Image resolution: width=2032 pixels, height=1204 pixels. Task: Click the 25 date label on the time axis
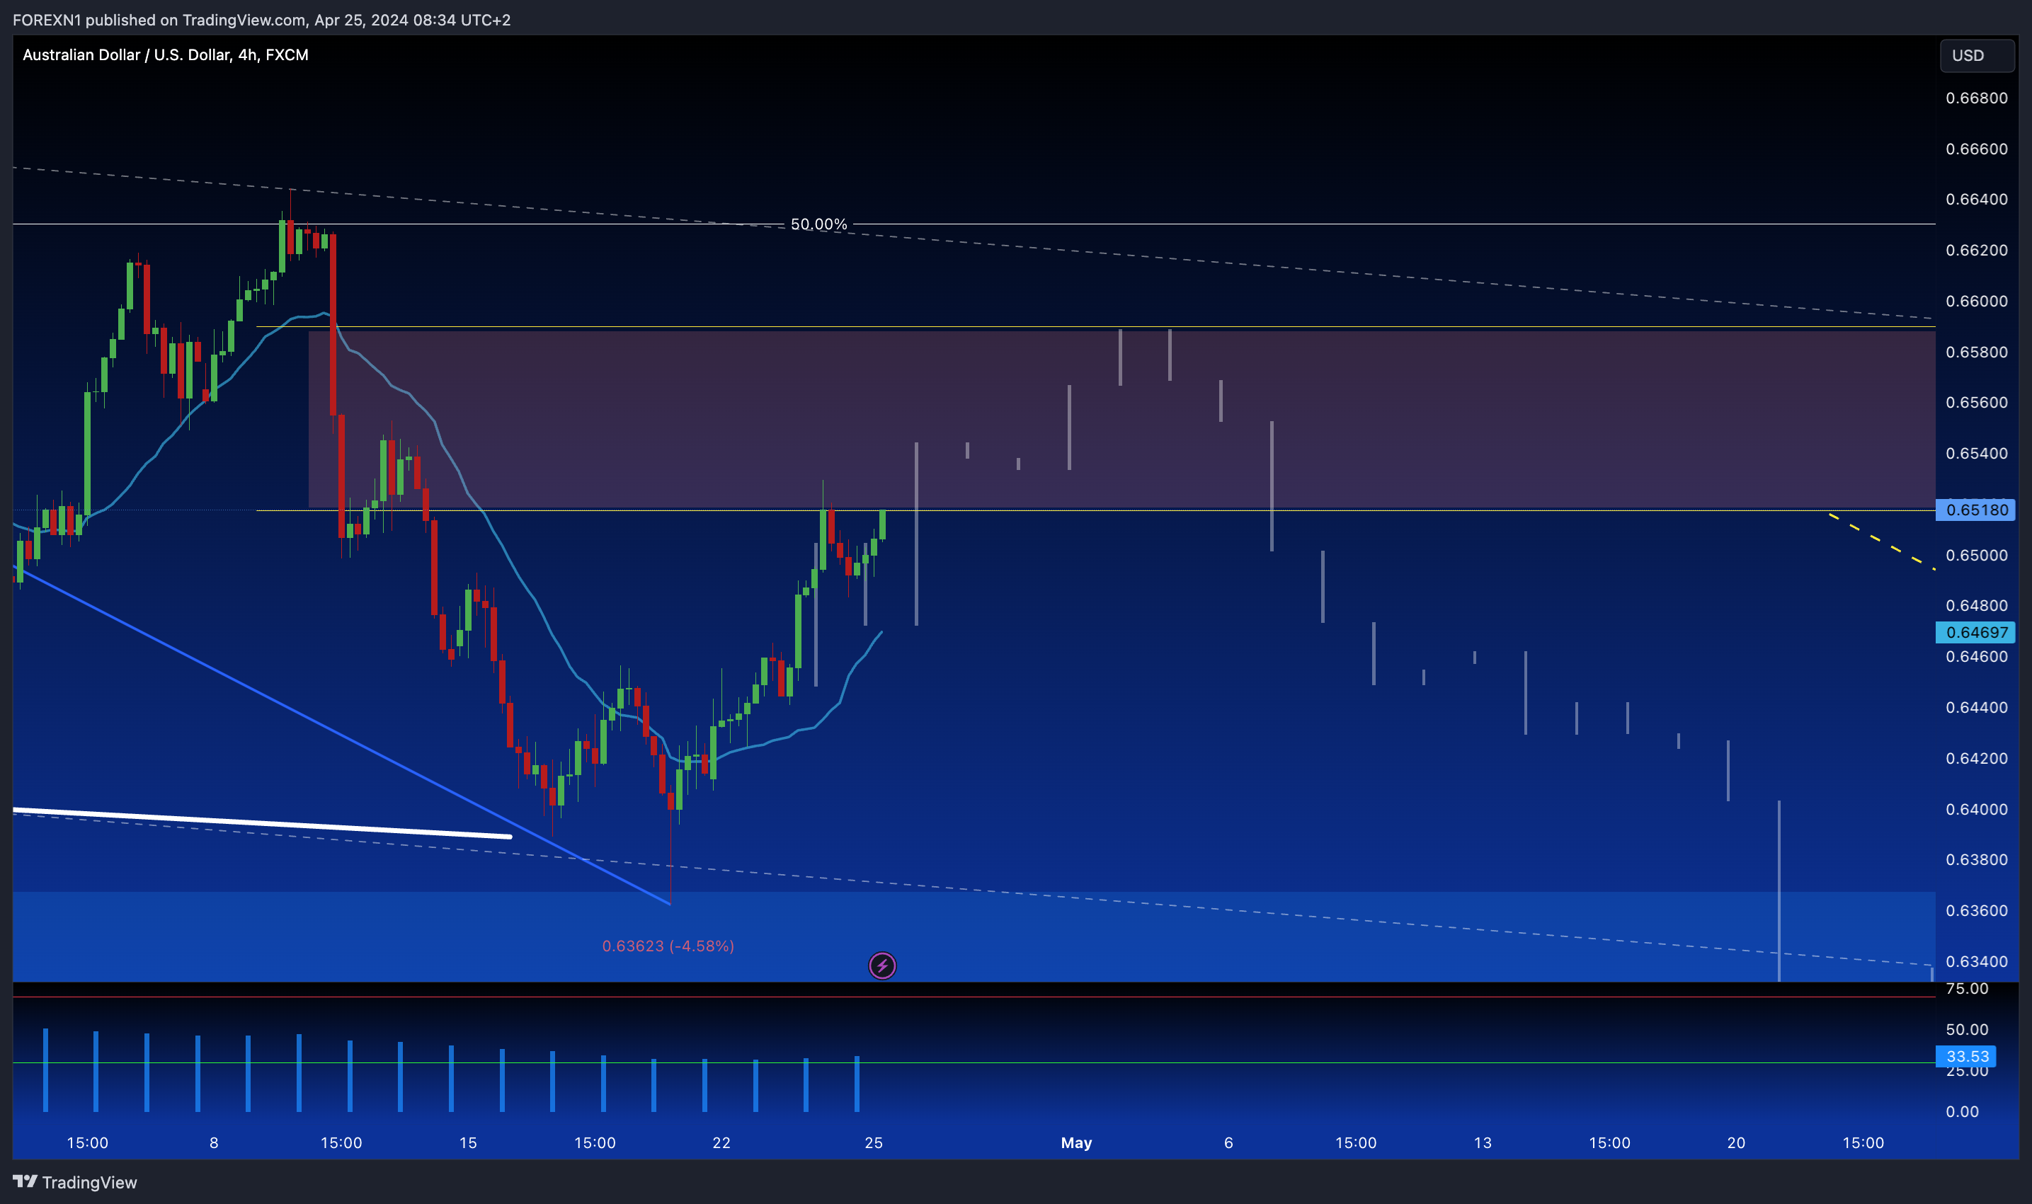pyautogui.click(x=873, y=1142)
